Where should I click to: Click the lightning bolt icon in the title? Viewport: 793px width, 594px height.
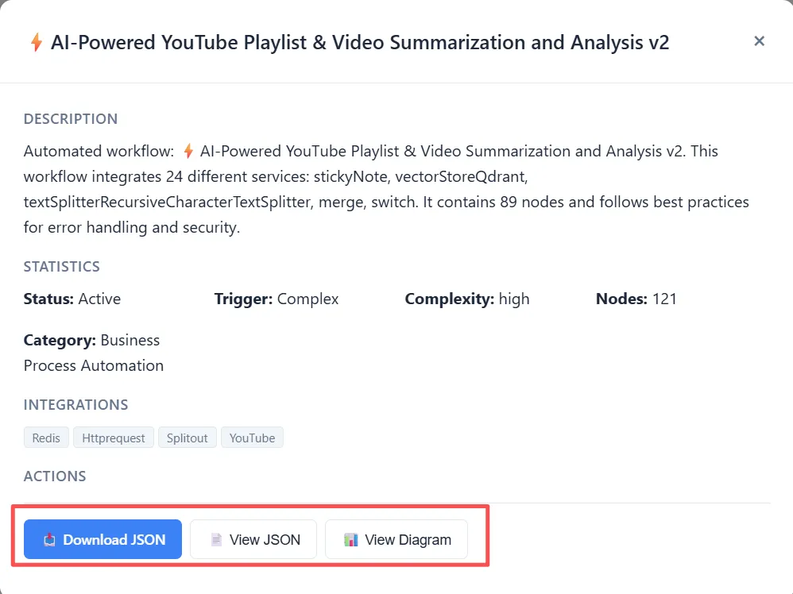pos(36,43)
